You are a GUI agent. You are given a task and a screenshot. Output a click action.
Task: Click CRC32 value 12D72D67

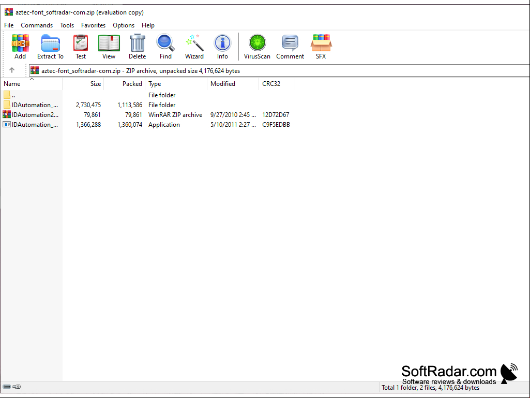pyautogui.click(x=276, y=115)
